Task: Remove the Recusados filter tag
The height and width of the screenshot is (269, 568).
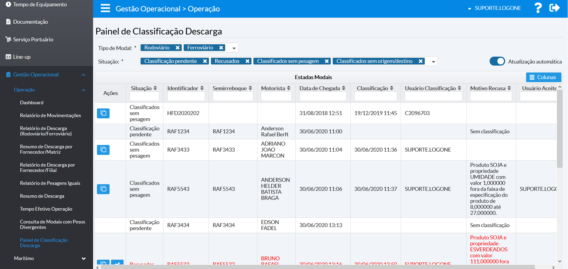Action: point(247,61)
